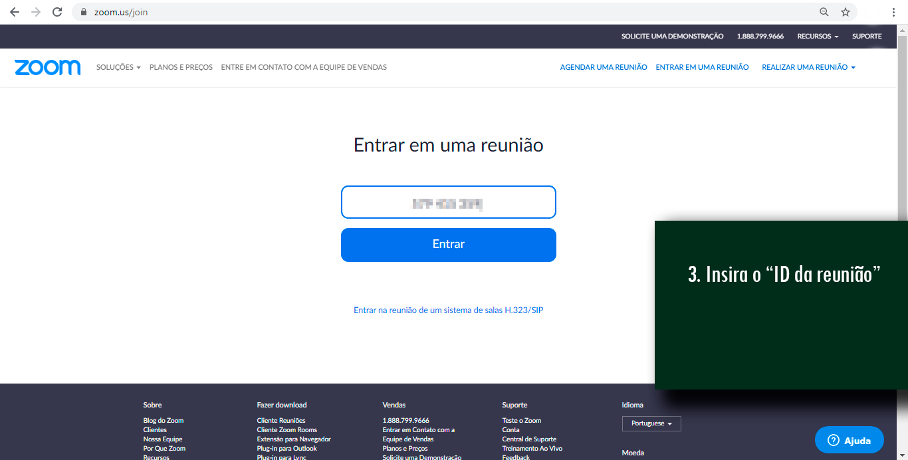The image size is (908, 460).
Task: Click the phone number in the top bar
Action: tap(760, 37)
